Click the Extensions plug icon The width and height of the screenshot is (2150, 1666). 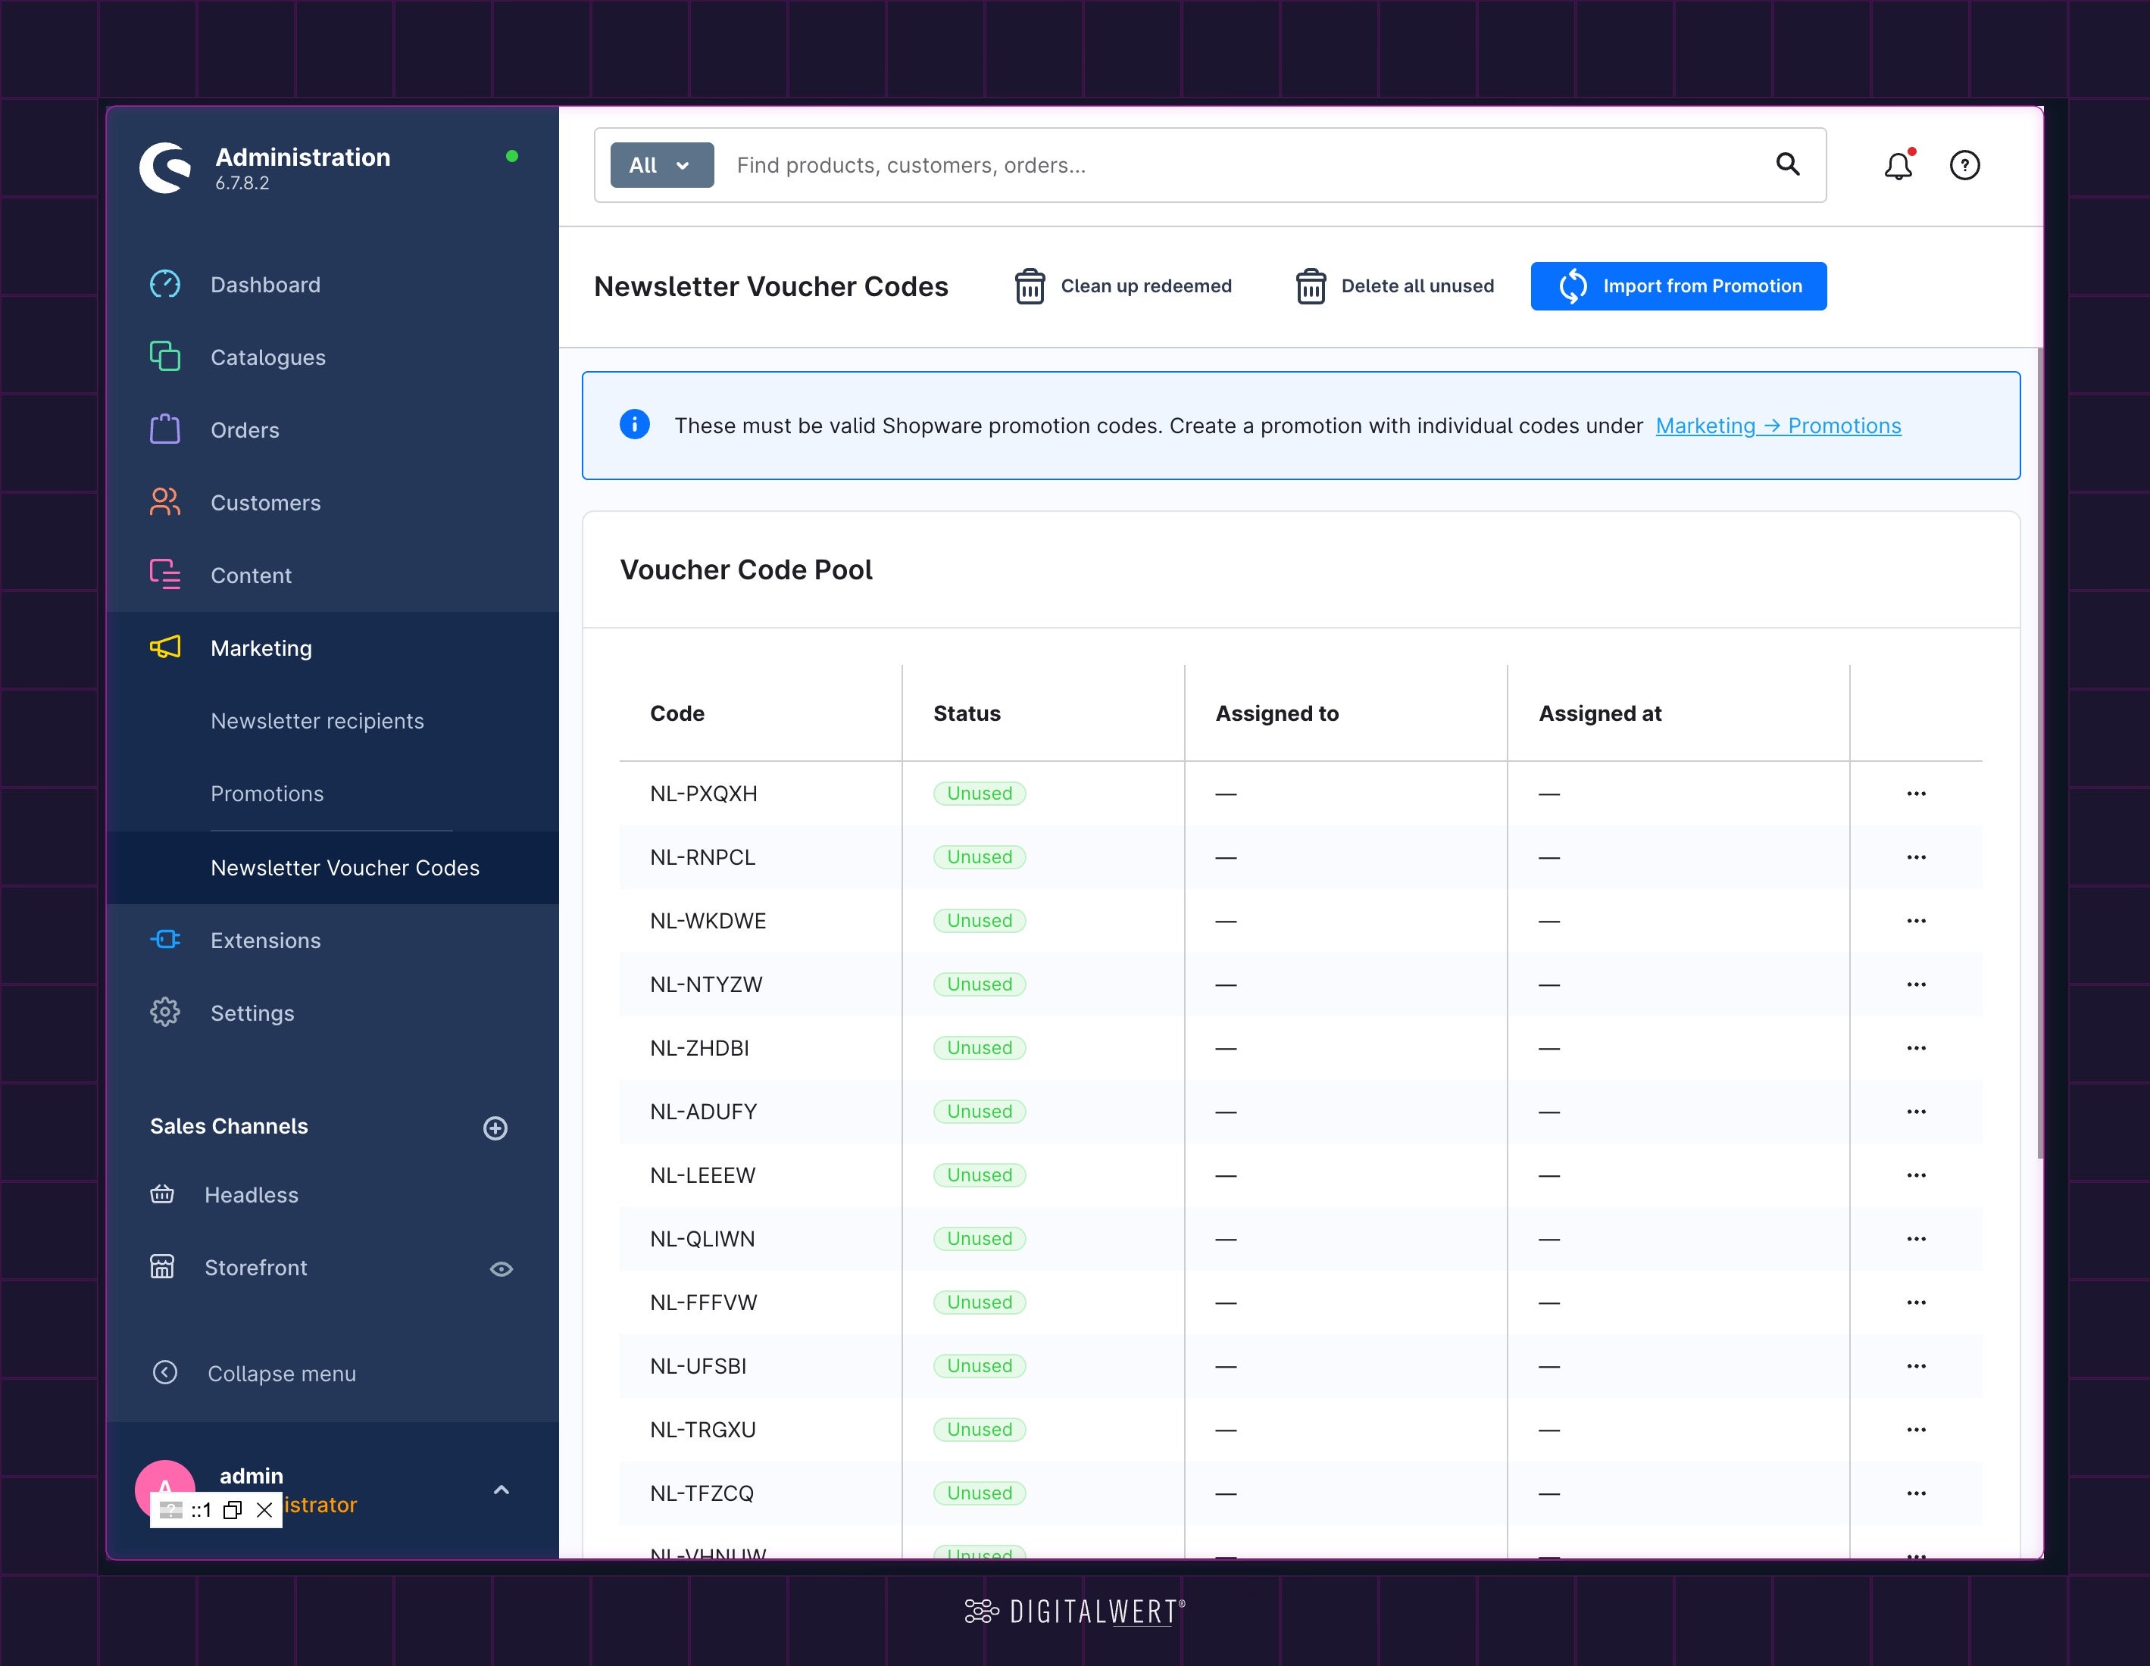164,940
